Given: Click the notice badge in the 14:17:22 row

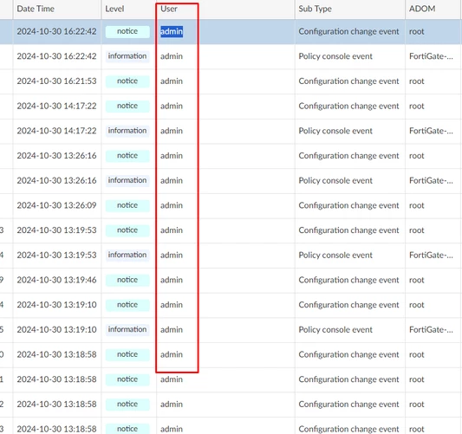Looking at the screenshot, I should (127, 106).
